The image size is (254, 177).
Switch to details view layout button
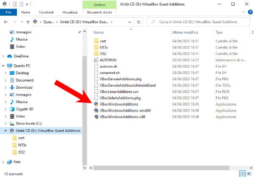[x=243, y=174]
